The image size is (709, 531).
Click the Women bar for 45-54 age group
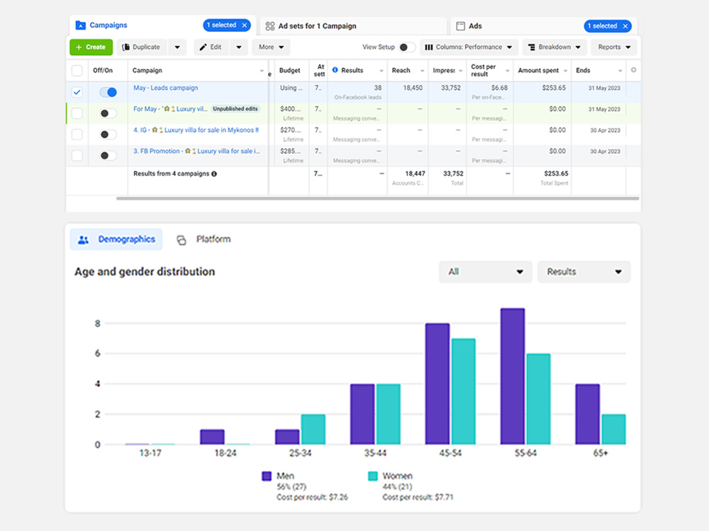[463, 392]
